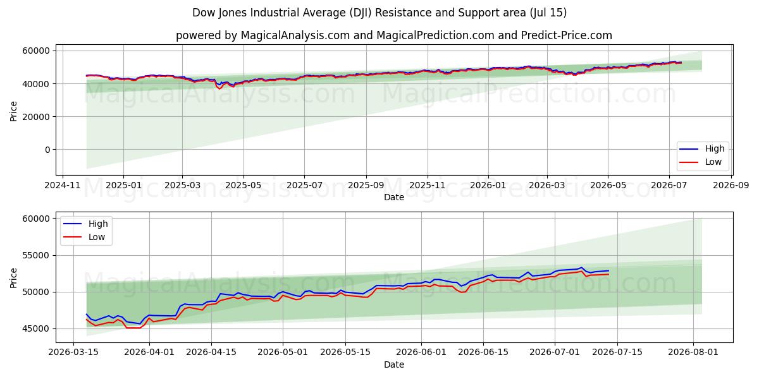Viewport: 759px width, 379px height.
Task: Click the Low legend entry in lower chart
Action: [x=85, y=237]
